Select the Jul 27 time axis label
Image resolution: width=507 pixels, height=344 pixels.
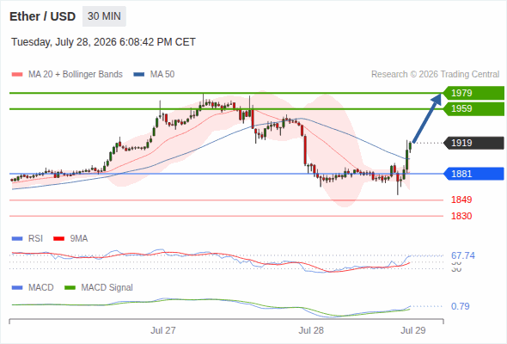tap(163, 330)
